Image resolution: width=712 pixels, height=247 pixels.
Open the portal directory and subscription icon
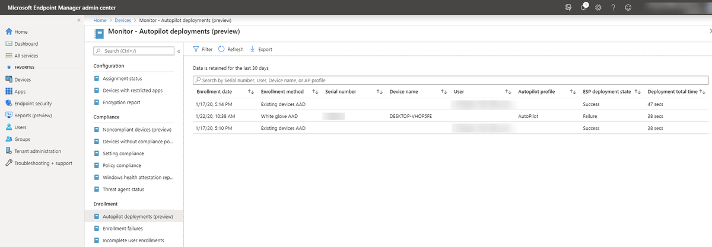point(569,7)
